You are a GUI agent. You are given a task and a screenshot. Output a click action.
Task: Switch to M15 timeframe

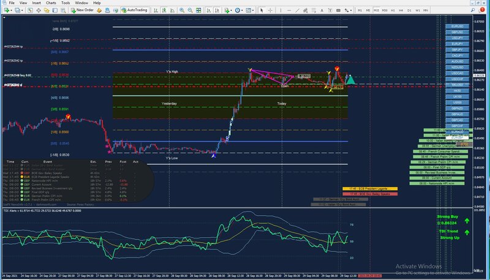376,10
